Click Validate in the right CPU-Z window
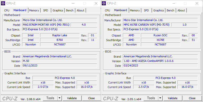The image size is (203, 102). 173,98
